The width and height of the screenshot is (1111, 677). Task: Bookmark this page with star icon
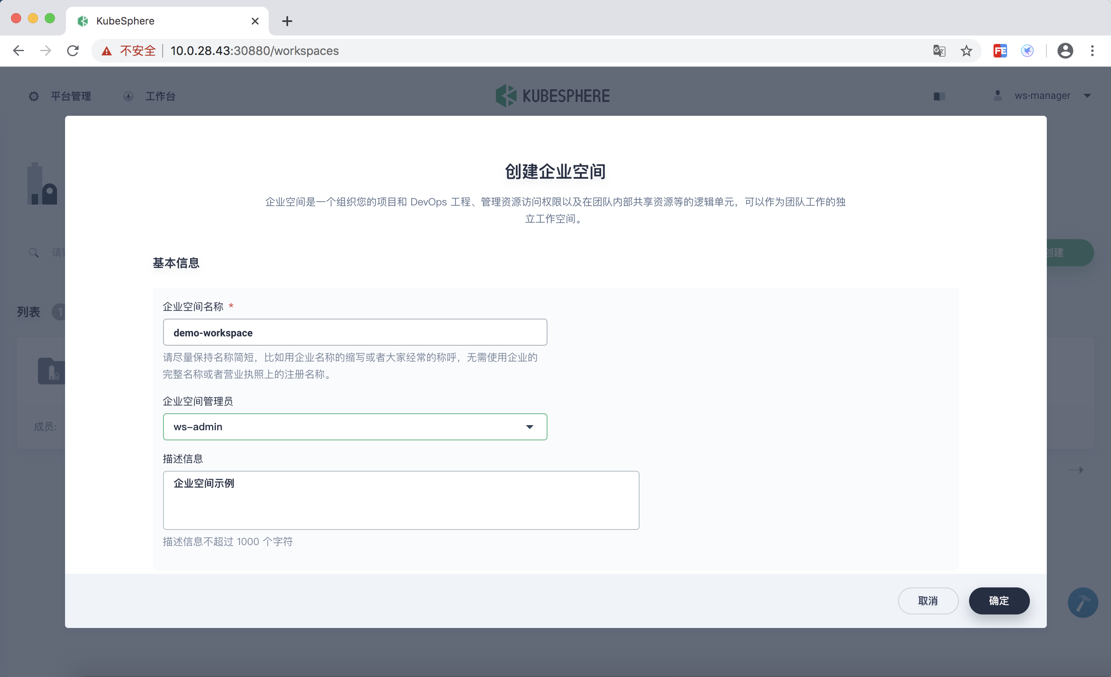pos(966,51)
